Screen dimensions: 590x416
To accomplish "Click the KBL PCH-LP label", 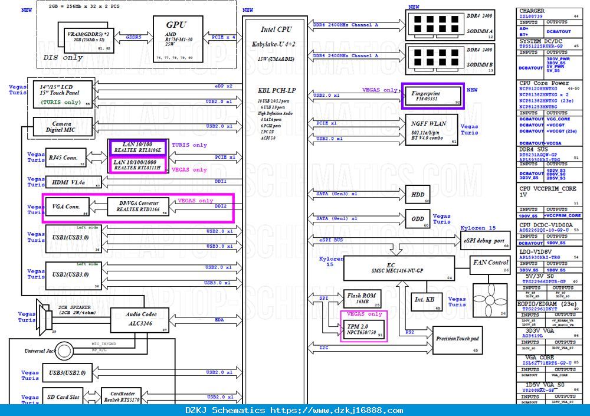I will coord(277,90).
